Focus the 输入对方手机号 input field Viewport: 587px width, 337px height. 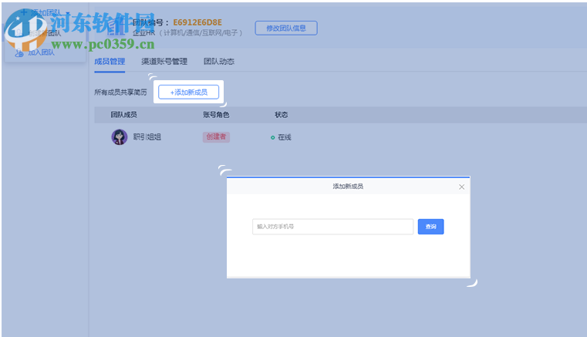pyautogui.click(x=332, y=227)
